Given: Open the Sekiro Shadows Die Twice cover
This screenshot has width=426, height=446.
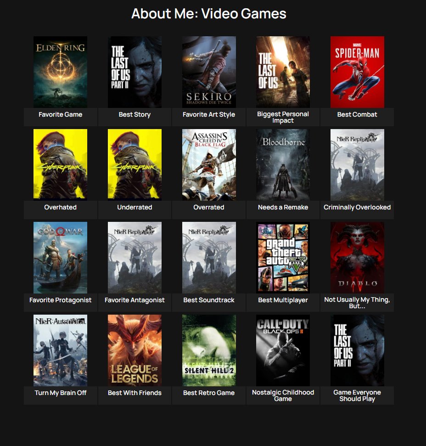Looking at the screenshot, I should 209,72.
